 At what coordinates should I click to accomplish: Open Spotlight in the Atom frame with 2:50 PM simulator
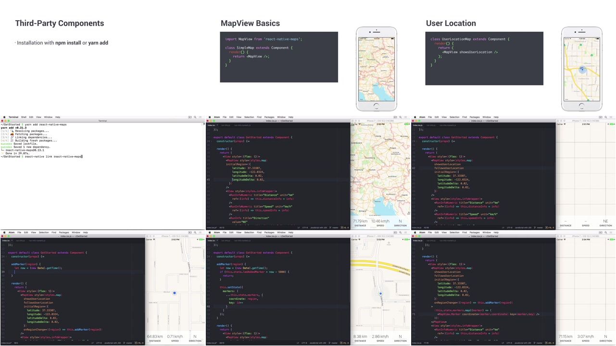(x=401, y=117)
